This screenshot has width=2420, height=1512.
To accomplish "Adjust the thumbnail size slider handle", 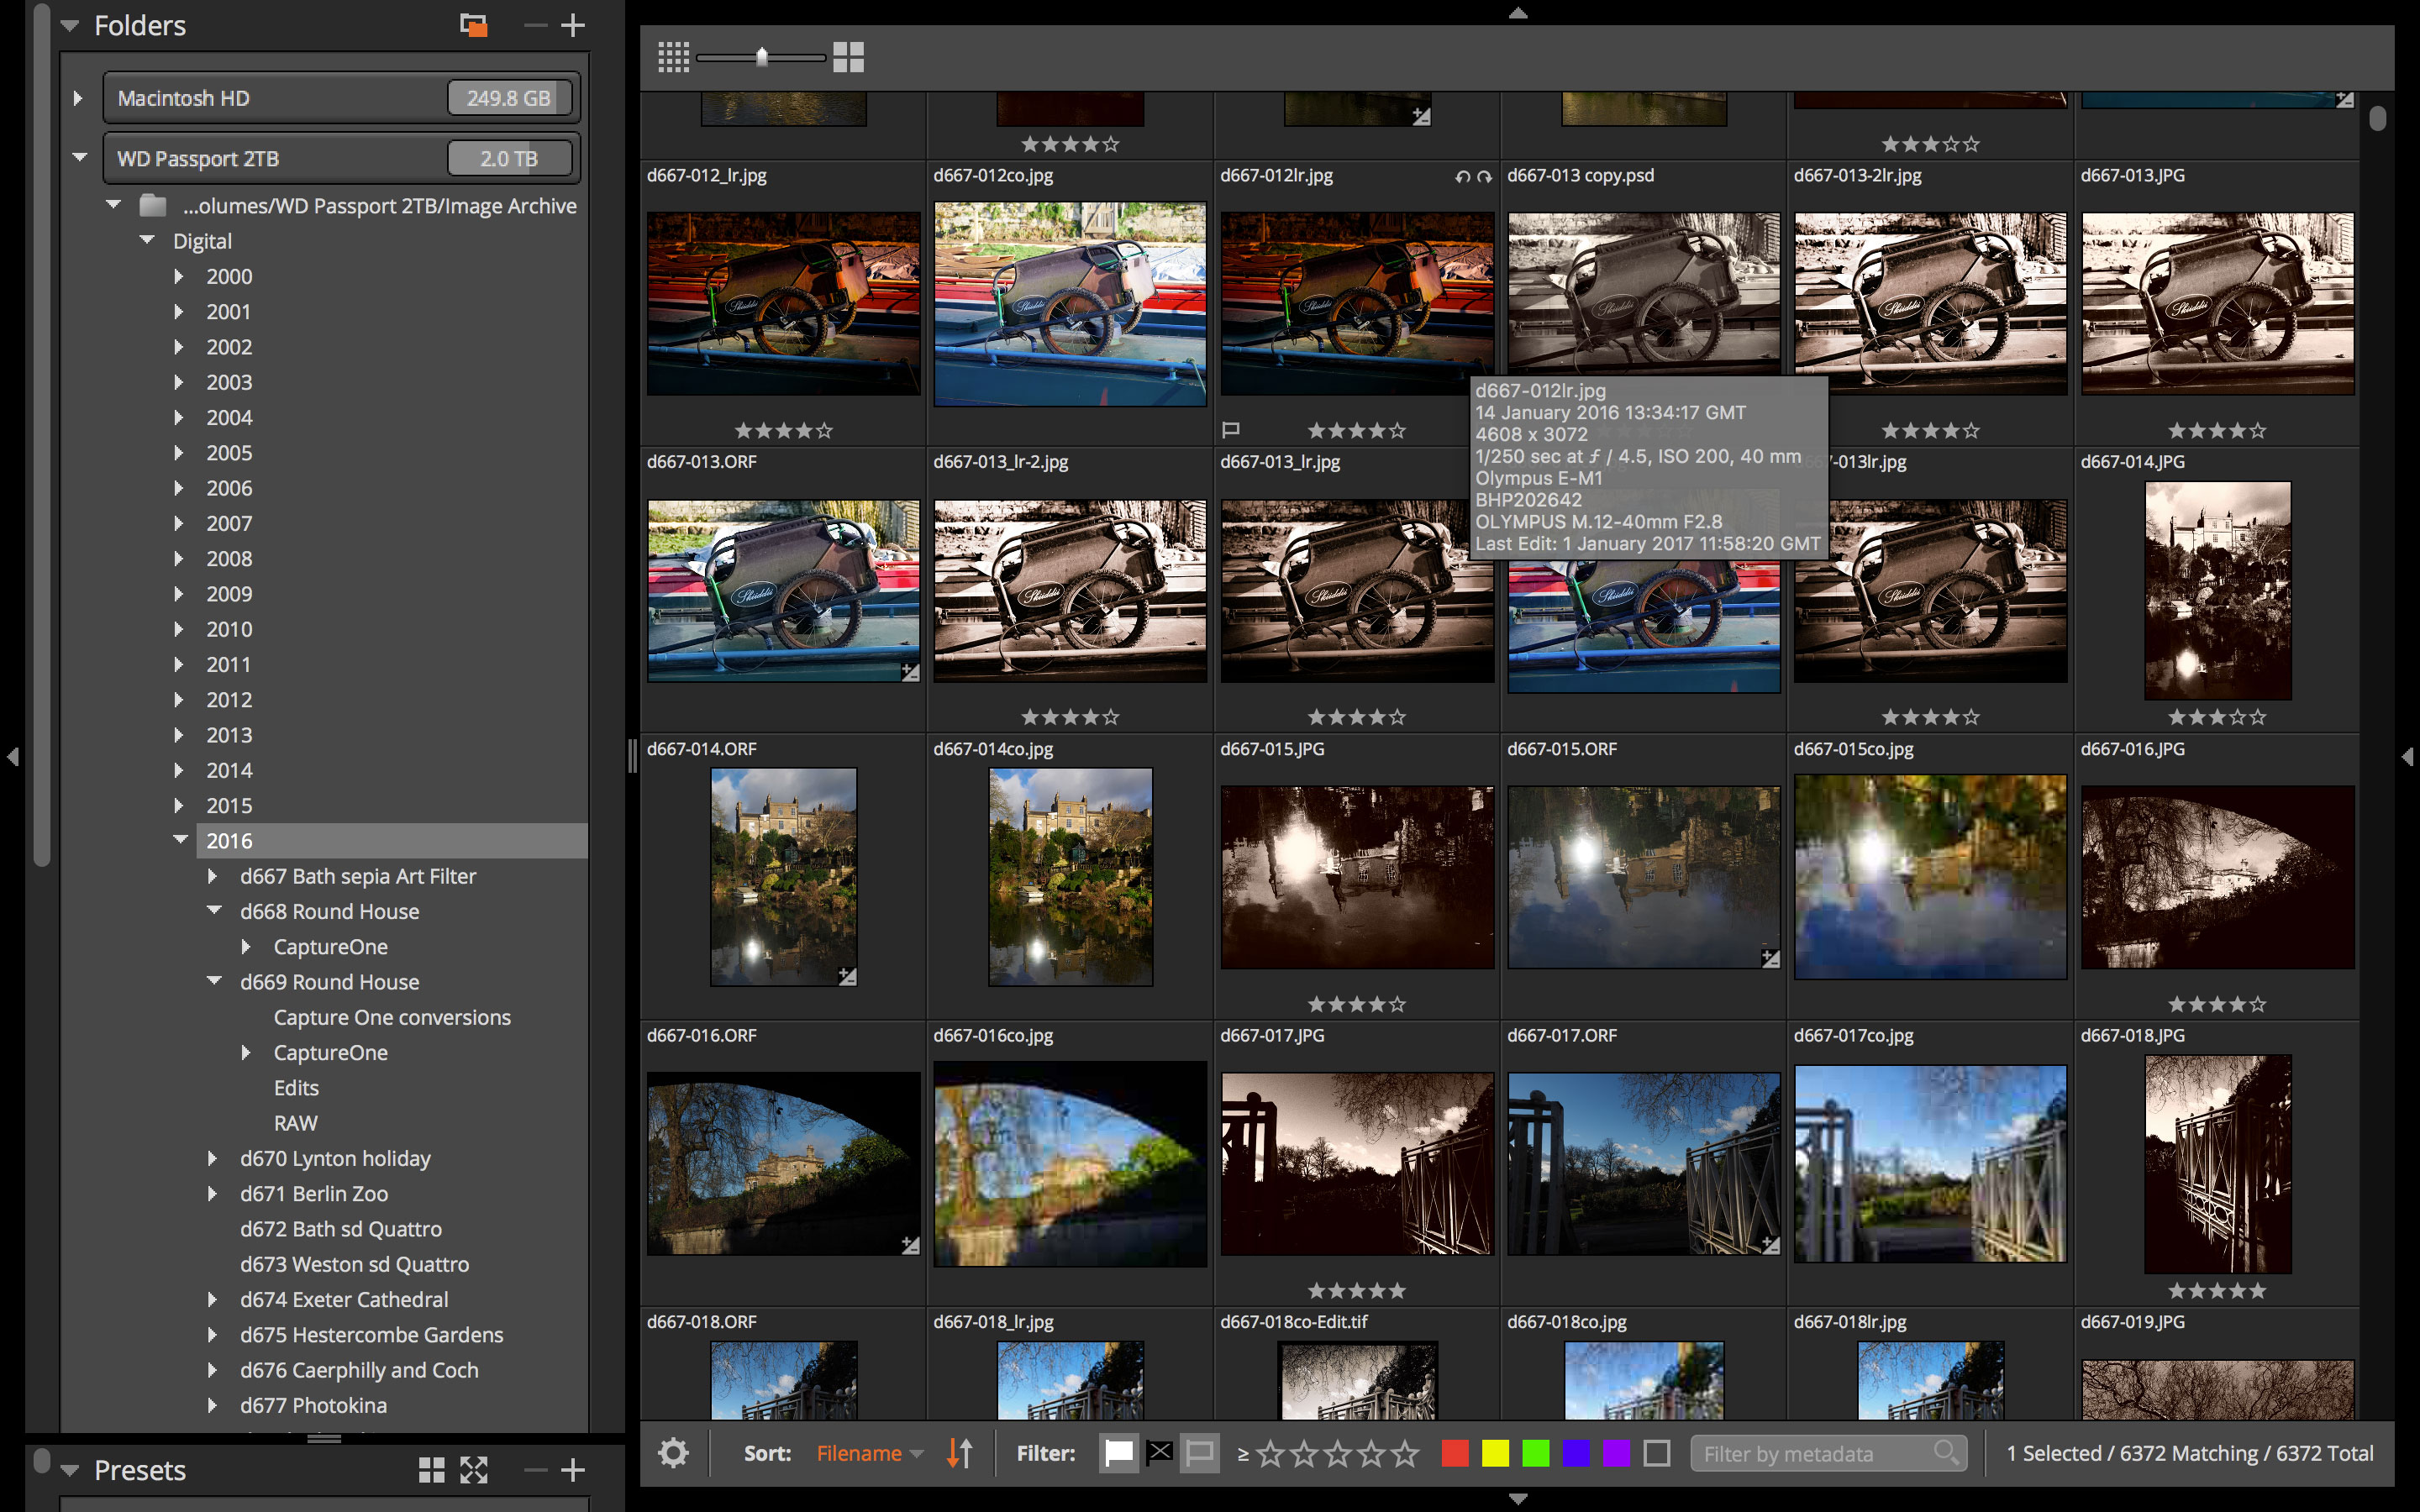I will point(762,57).
